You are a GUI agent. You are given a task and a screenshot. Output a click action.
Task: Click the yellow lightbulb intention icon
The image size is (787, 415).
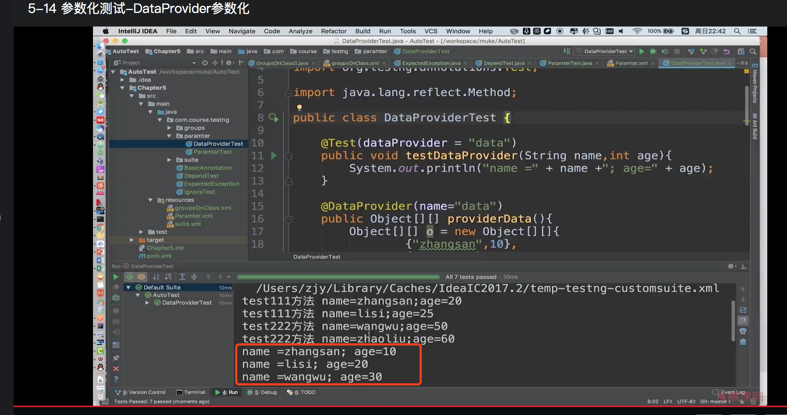coord(299,107)
